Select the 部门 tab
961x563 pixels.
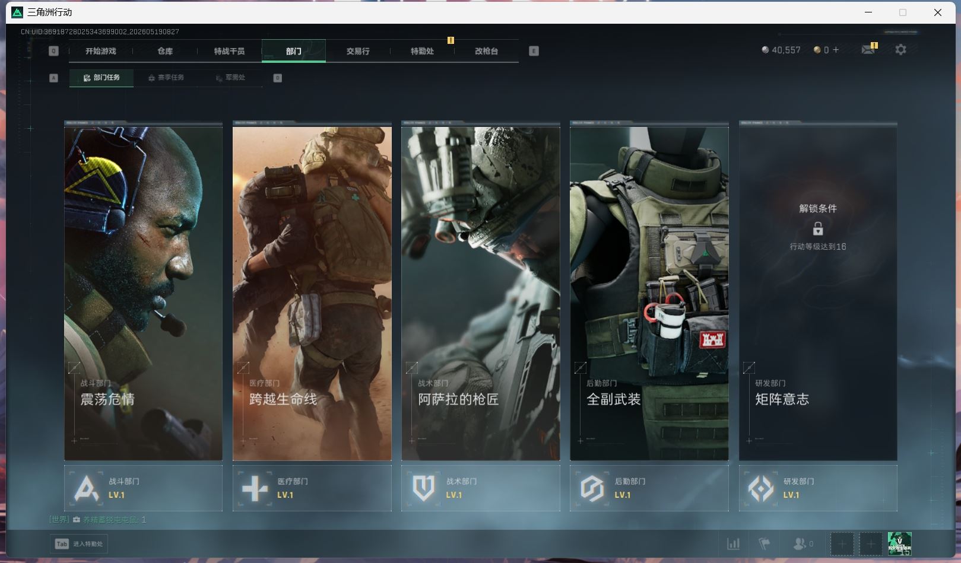294,51
